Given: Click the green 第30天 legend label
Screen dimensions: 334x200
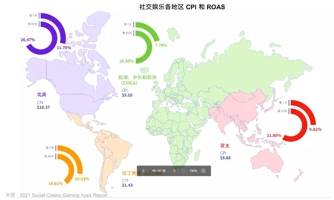Looking at the screenshot, I should (127, 33).
